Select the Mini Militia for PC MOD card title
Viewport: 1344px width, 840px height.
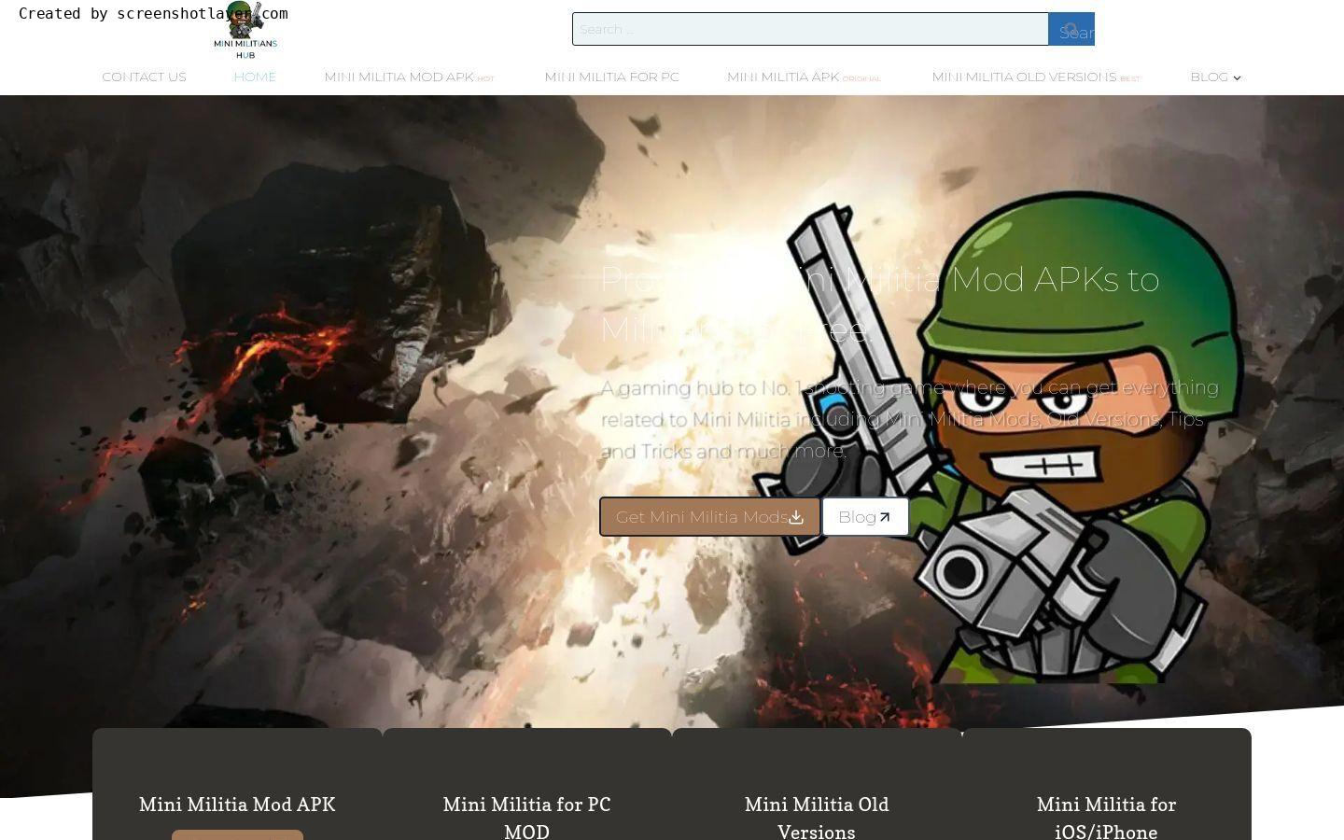526,817
